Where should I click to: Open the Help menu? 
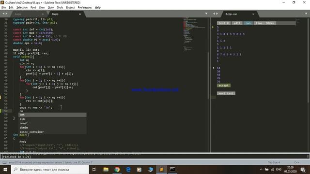98,8
